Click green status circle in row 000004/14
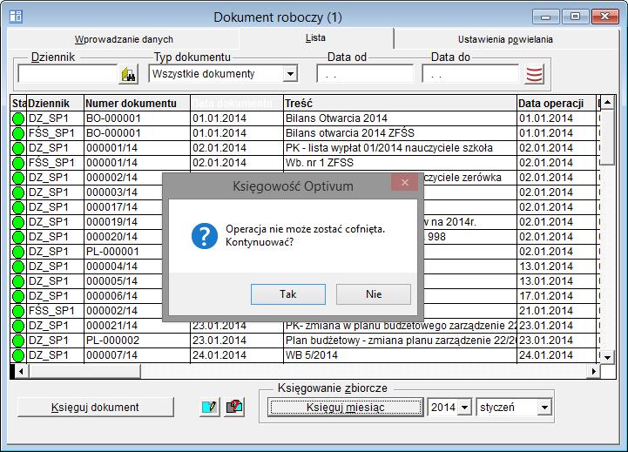This screenshot has width=628, height=452. tap(18, 266)
